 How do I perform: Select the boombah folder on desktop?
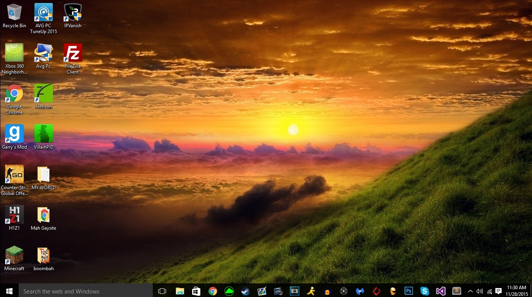(44, 259)
